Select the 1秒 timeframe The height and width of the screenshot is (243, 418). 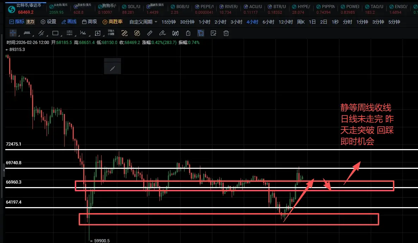tap(335, 22)
